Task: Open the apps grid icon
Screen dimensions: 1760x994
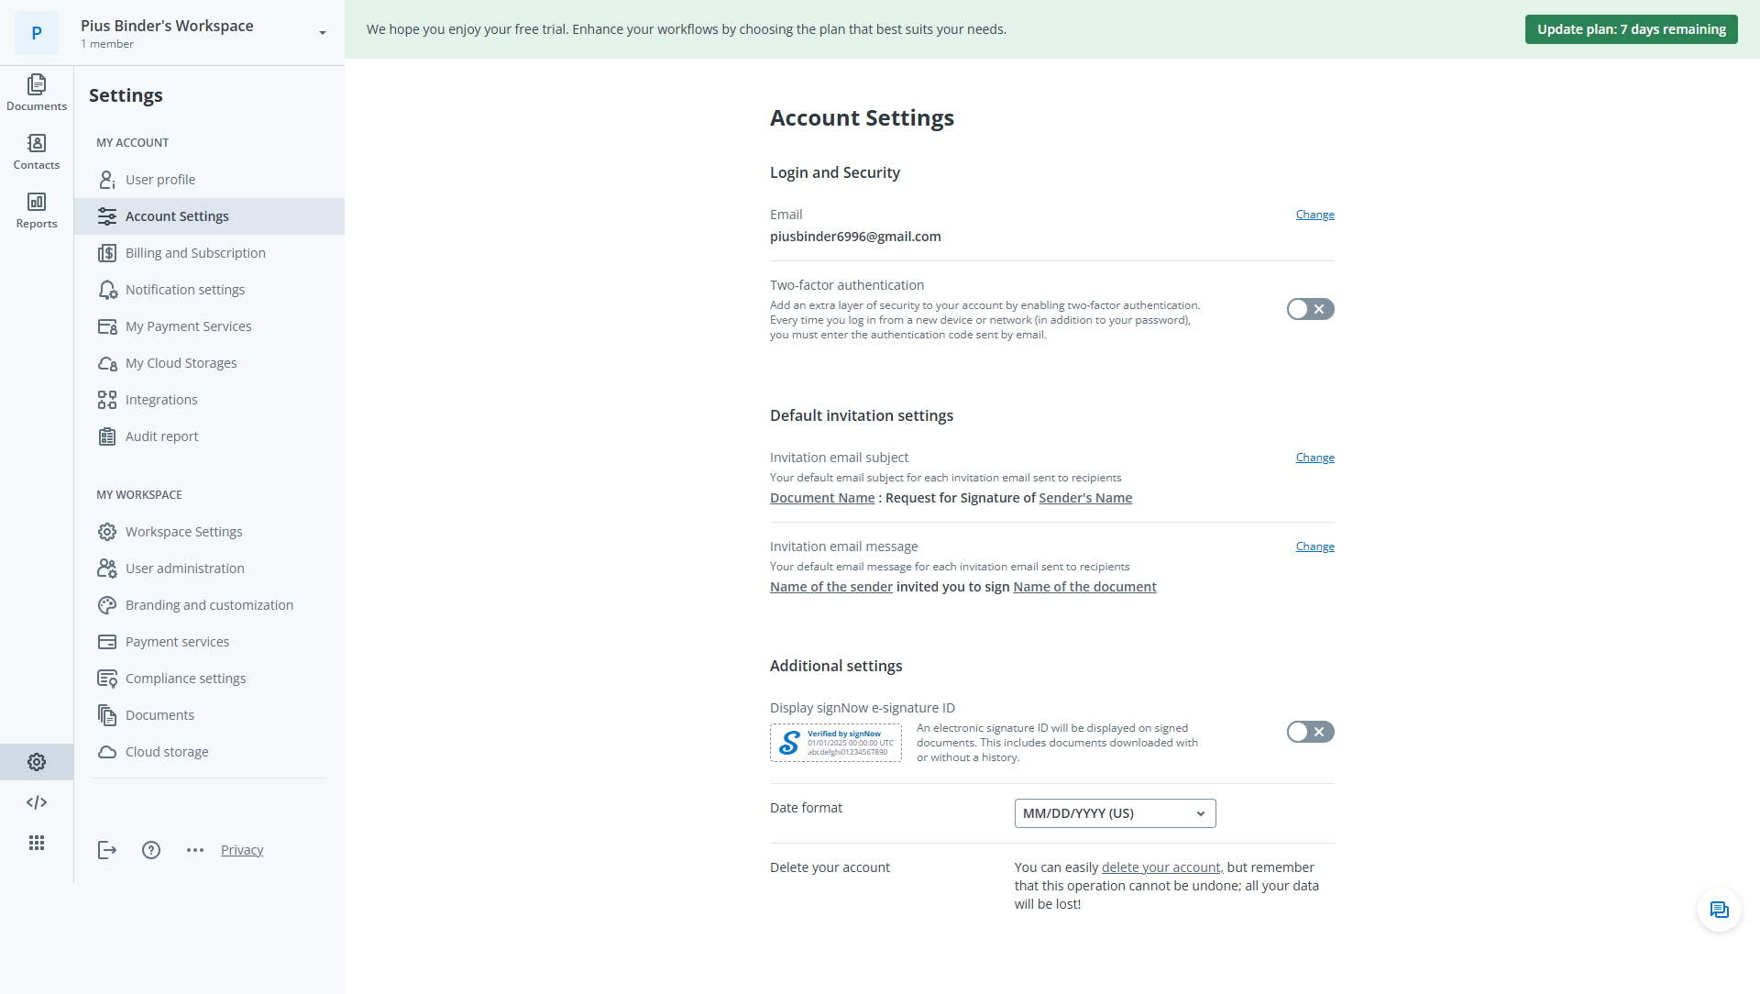Action: click(37, 843)
